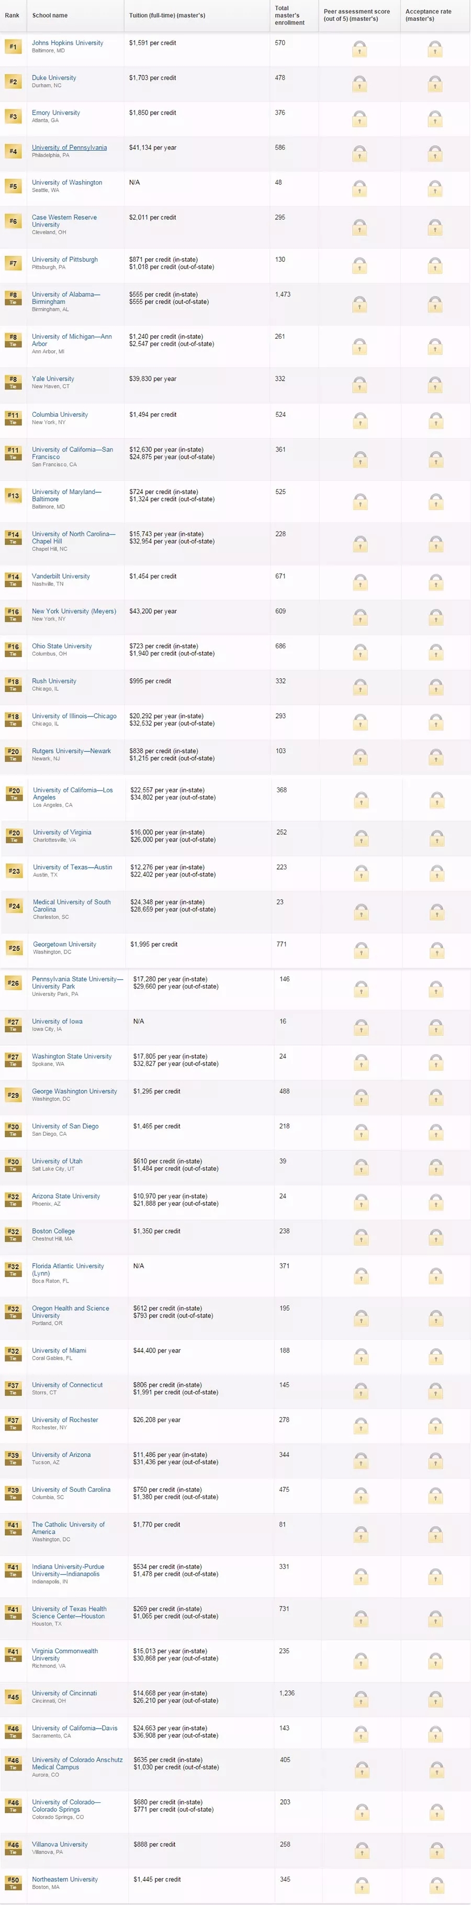The width and height of the screenshot is (471, 1905).
Task: Unlock Case Western Reserve's peer assessment score
Action: (360, 227)
